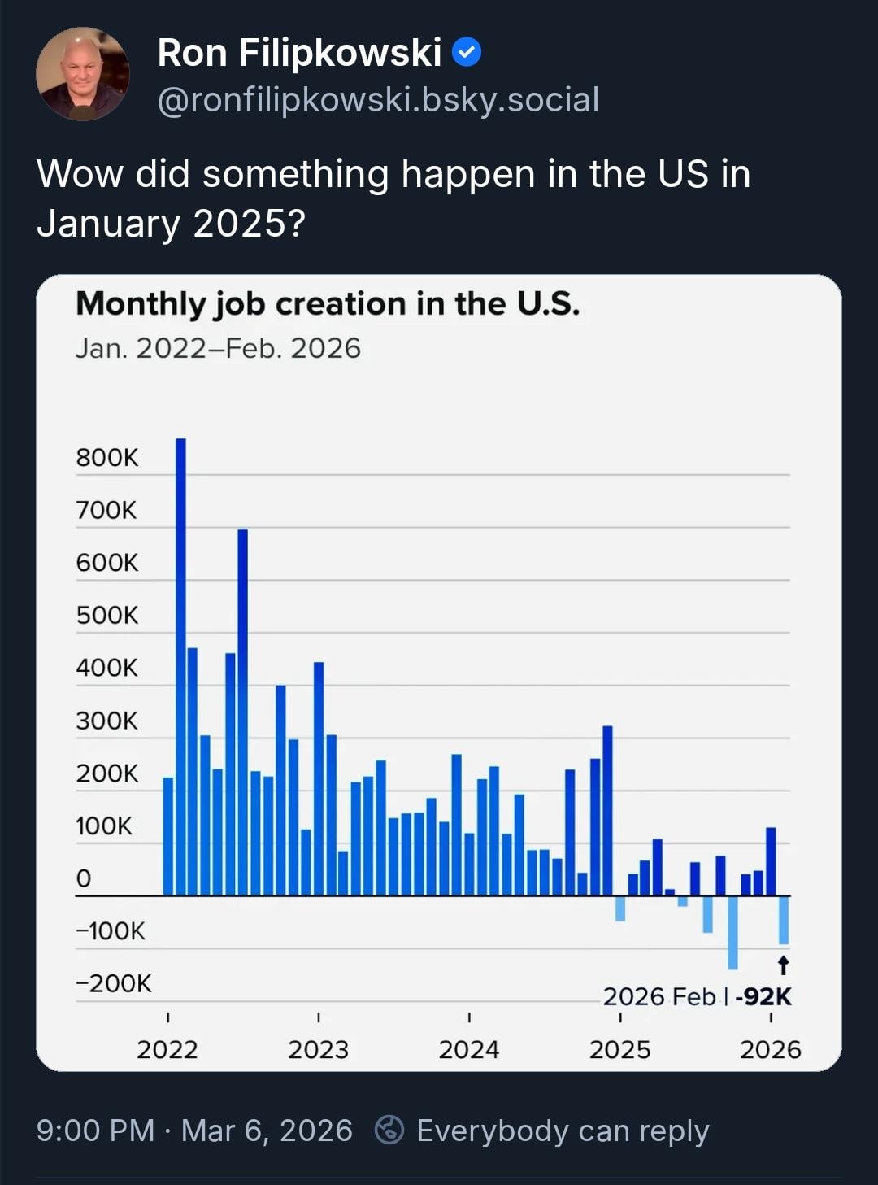The image size is (878, 1185).
Task: Click the Jan. 2022–Feb. 2026 chart subtitle
Action: pyautogui.click(x=218, y=348)
